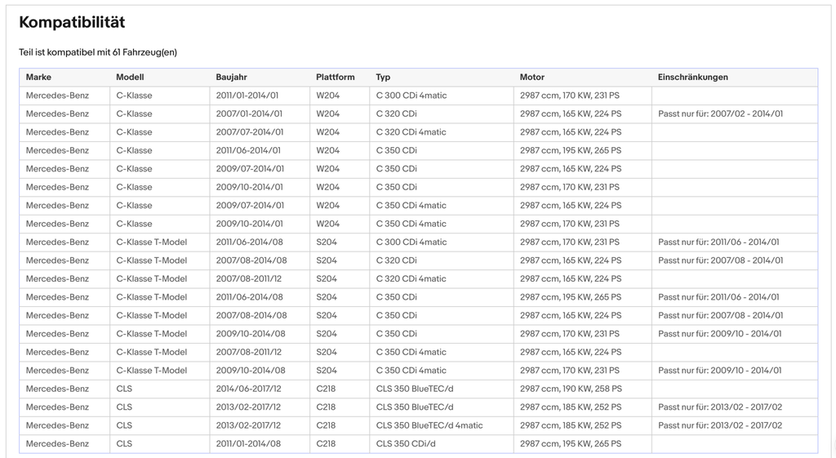This screenshot has width=836, height=458.
Task: Click Motor cell in 2007/07-2014/01 row
Action: coord(571,132)
